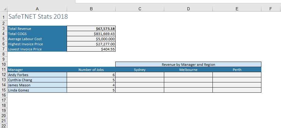Select column A header
Viewport: 281px width, 128px height.
[37, 9]
